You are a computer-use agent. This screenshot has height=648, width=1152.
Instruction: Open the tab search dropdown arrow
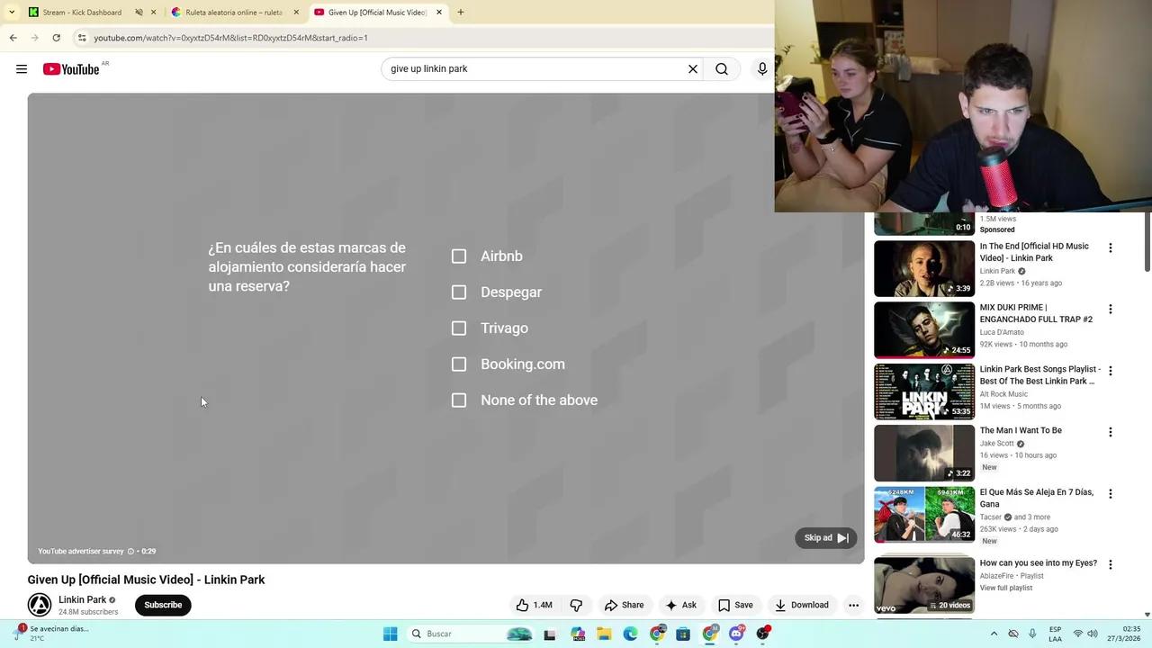[12, 13]
